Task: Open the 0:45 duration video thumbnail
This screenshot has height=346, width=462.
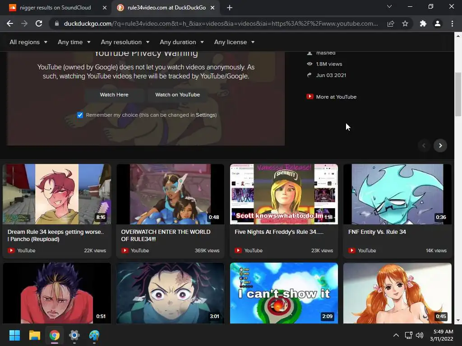Action: point(397,293)
